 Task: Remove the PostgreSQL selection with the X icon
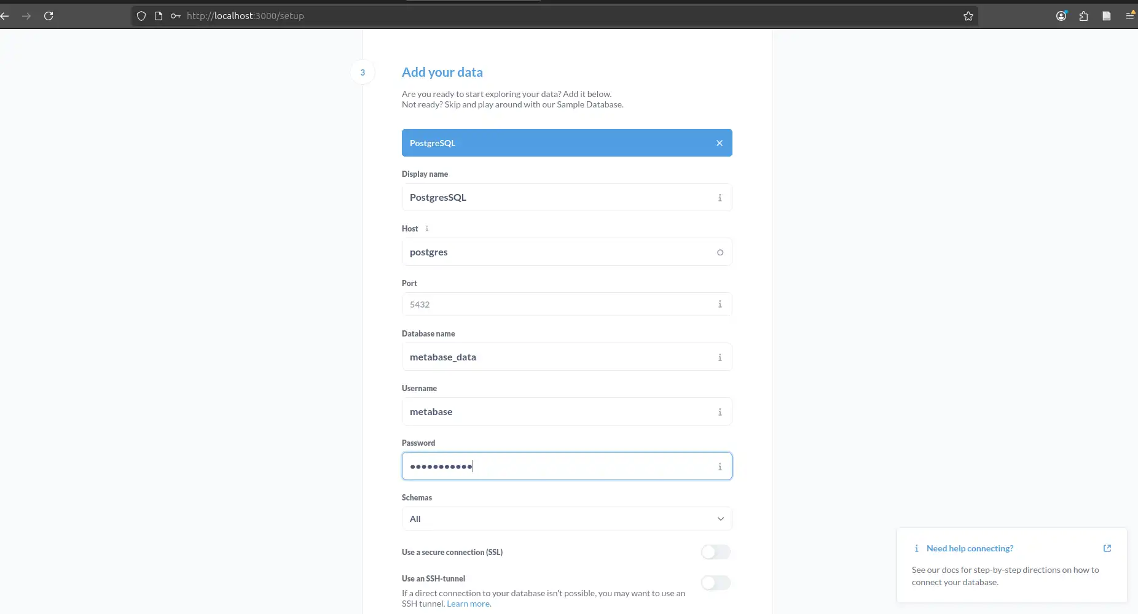[720, 143]
